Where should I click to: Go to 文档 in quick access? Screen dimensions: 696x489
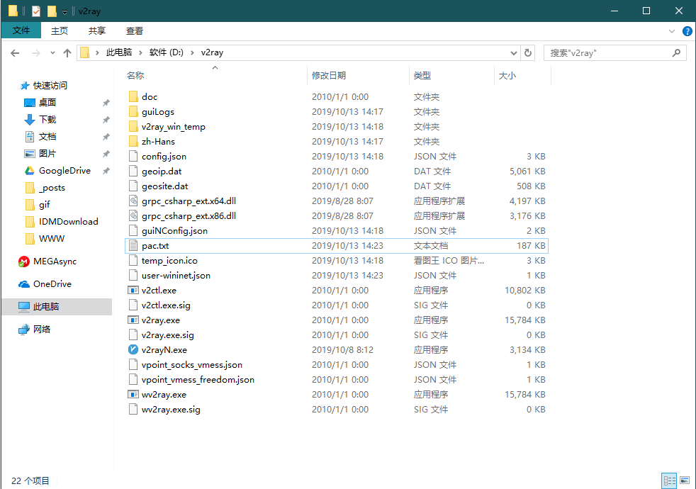(x=40, y=137)
